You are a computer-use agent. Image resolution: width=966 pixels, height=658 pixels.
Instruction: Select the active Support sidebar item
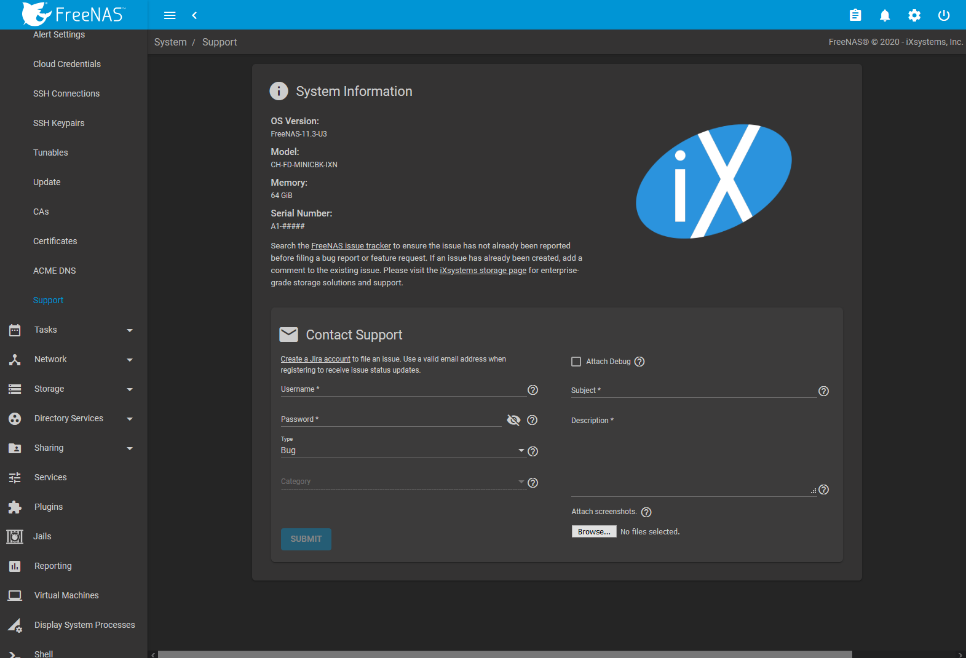(48, 300)
